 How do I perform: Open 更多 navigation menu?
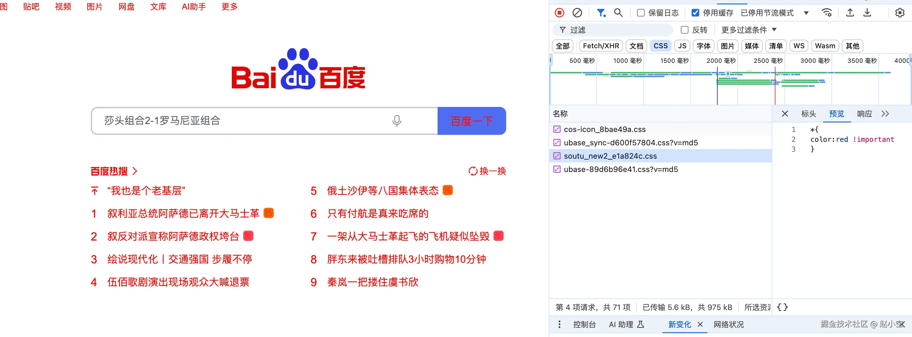[229, 7]
